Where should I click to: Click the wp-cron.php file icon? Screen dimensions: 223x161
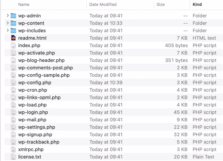[x=13, y=90]
